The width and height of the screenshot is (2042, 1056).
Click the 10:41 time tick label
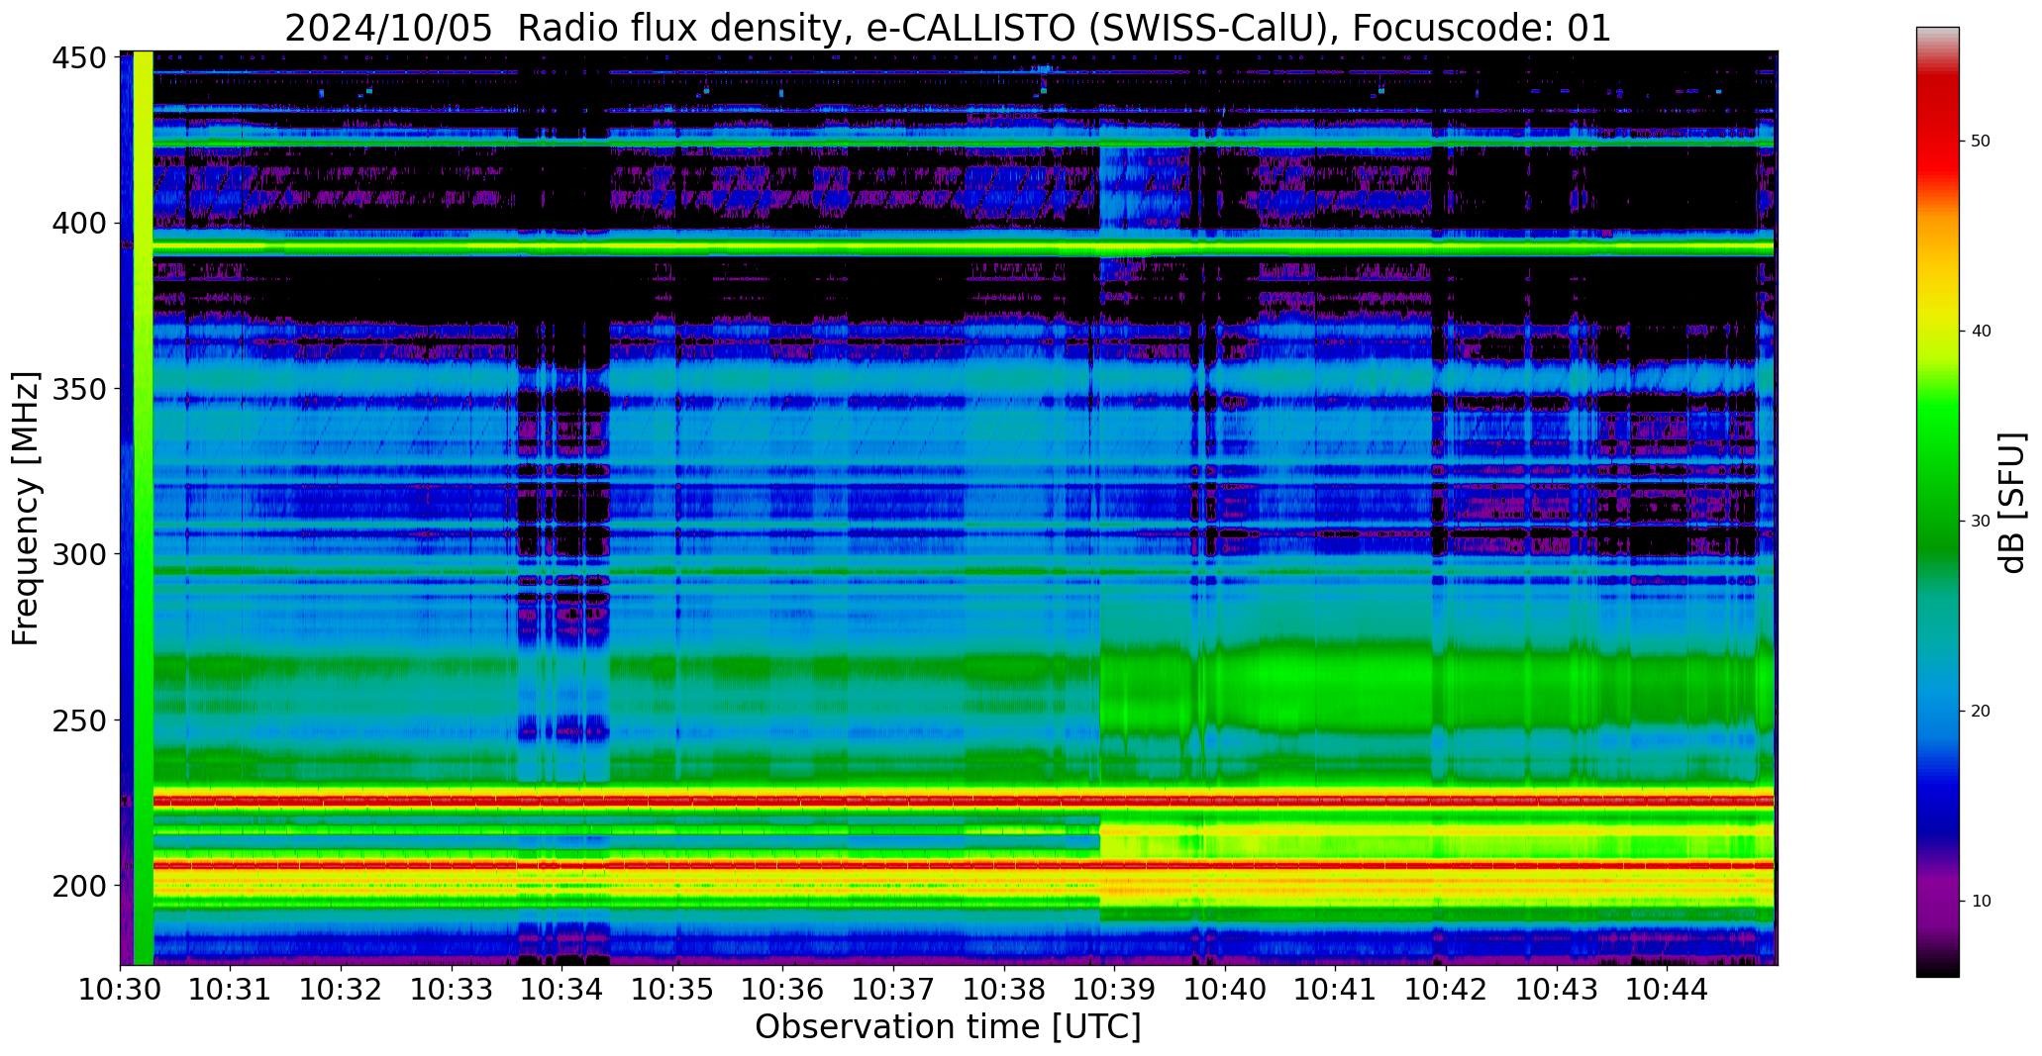(1336, 989)
